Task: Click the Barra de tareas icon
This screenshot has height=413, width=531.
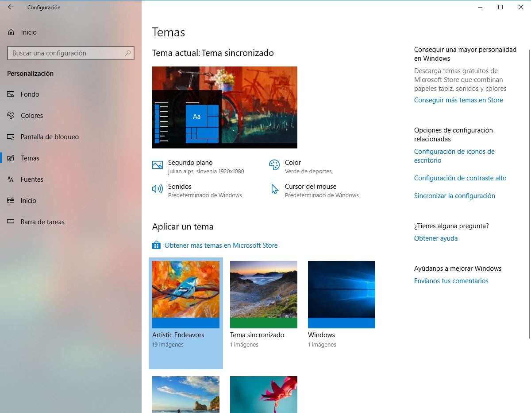Action: tap(11, 222)
